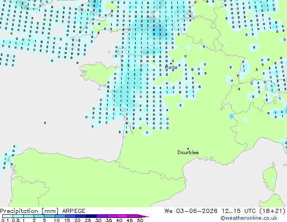The image size is (287, 222).
Task: Click the ARPEGE model name text
Action: click(74, 211)
